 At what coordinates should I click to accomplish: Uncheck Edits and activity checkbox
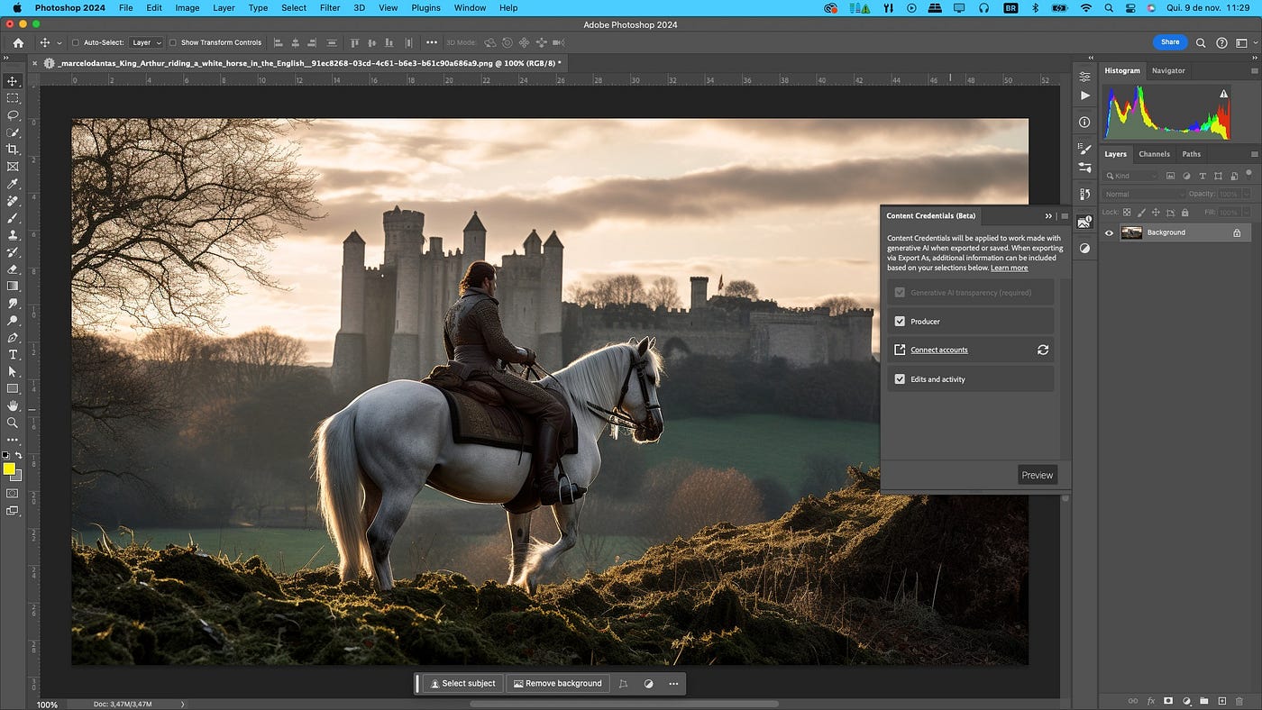(900, 379)
